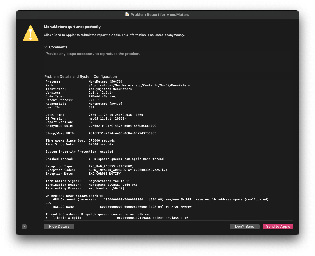The width and height of the screenshot is (315, 256).
Task: Click Exception Codes KERN_INVALID_ADDRESS line
Action: tap(107, 170)
